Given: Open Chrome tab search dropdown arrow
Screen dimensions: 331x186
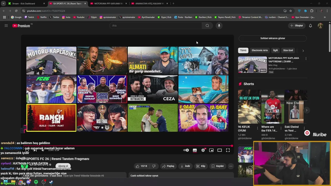Looking at the screenshot, I should [3, 4].
